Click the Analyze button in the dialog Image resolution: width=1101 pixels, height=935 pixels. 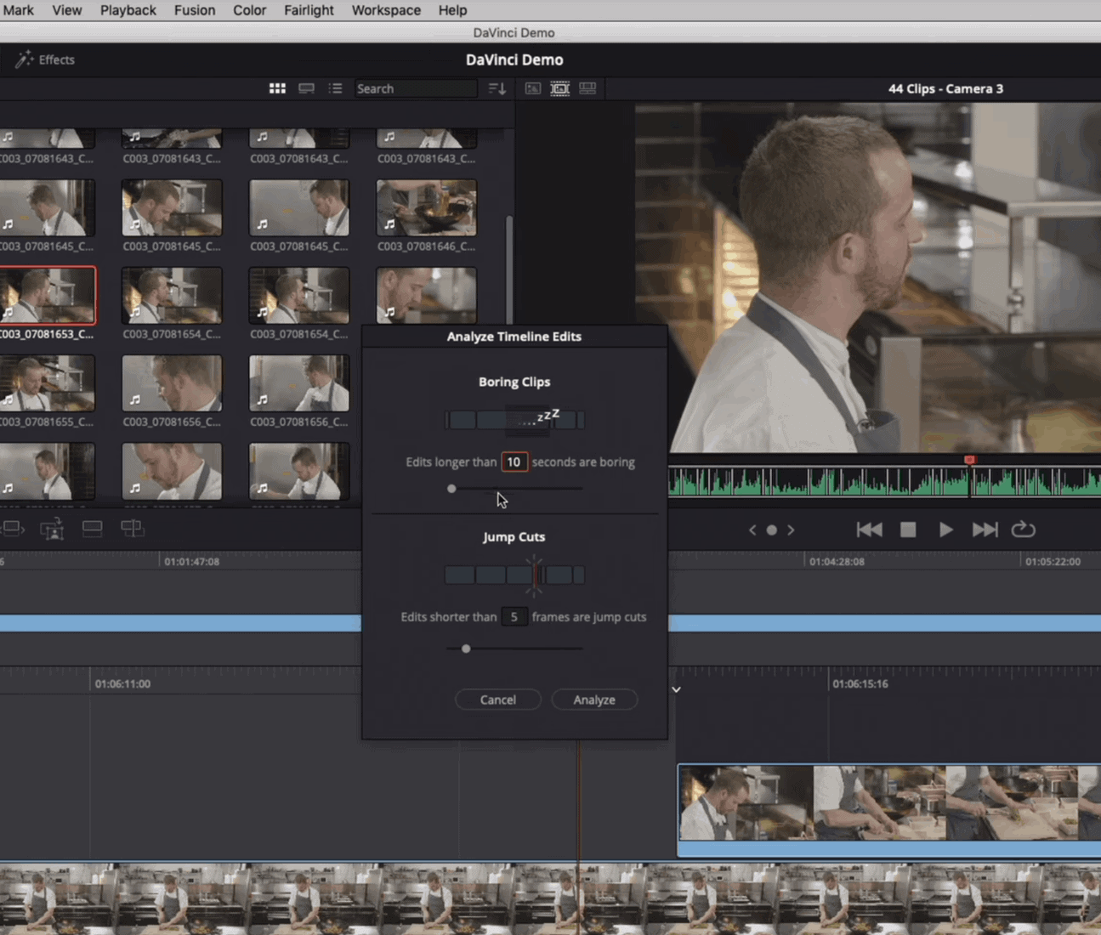point(593,700)
